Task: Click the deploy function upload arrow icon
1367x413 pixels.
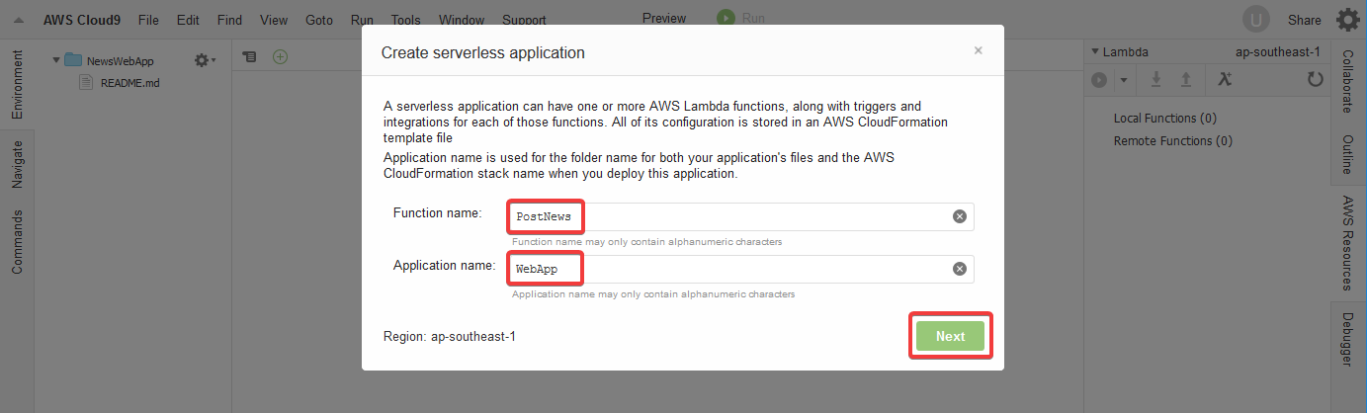Action: tap(1186, 79)
